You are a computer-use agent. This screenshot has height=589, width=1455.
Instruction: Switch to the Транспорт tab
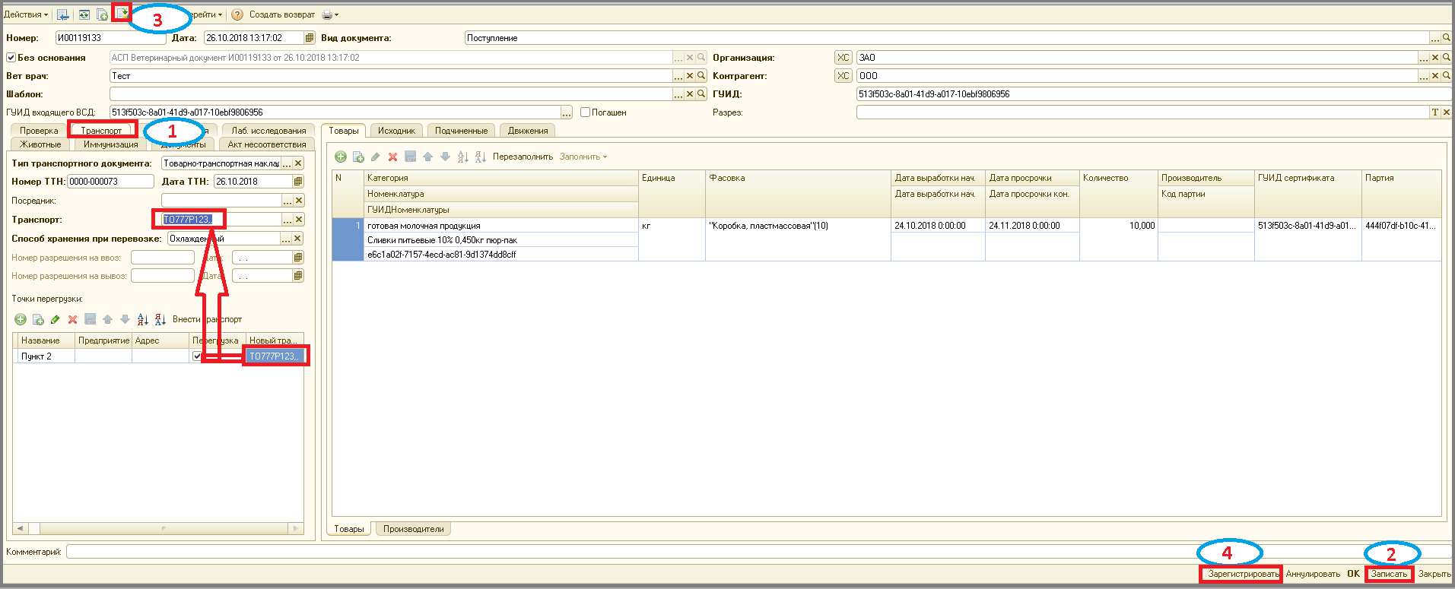[x=101, y=131]
